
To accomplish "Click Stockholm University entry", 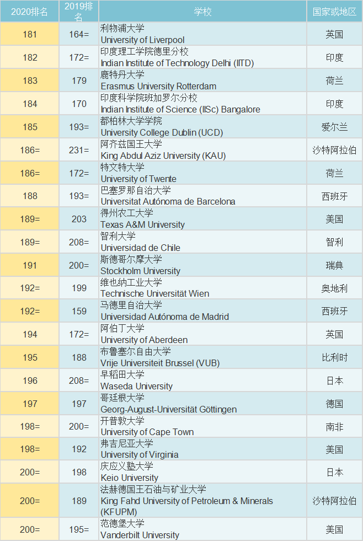I will pos(141,271).
